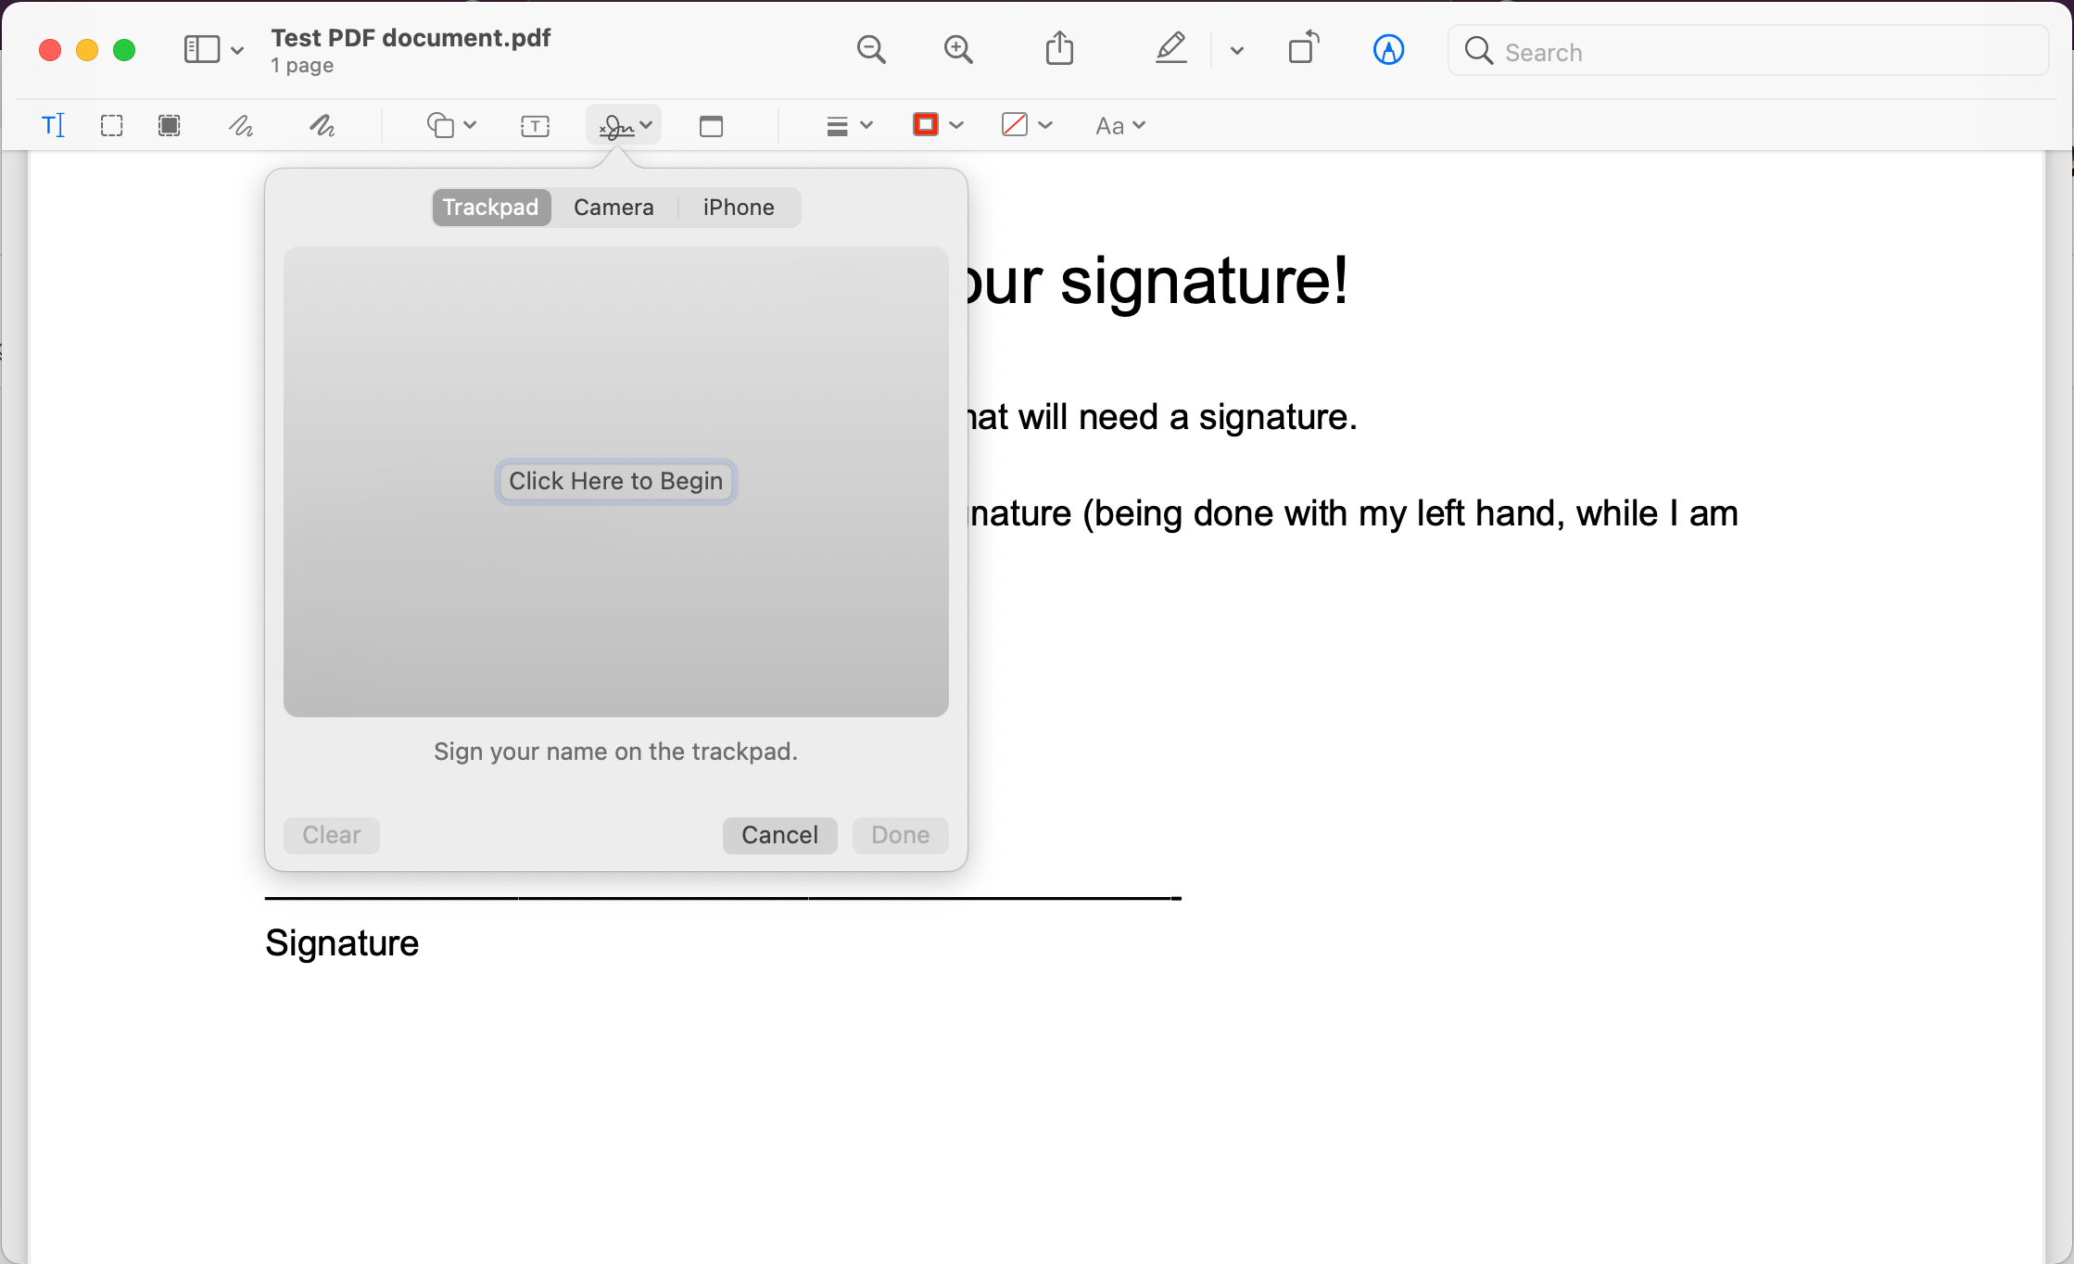Switch to the Trackpad tab

coord(491,208)
